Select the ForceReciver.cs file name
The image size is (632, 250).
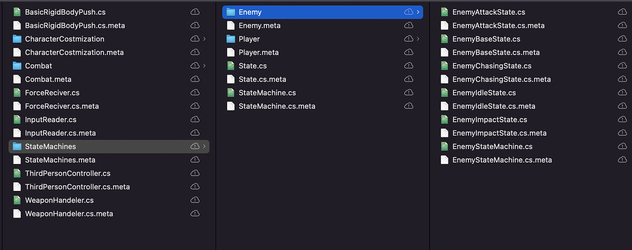pos(52,93)
